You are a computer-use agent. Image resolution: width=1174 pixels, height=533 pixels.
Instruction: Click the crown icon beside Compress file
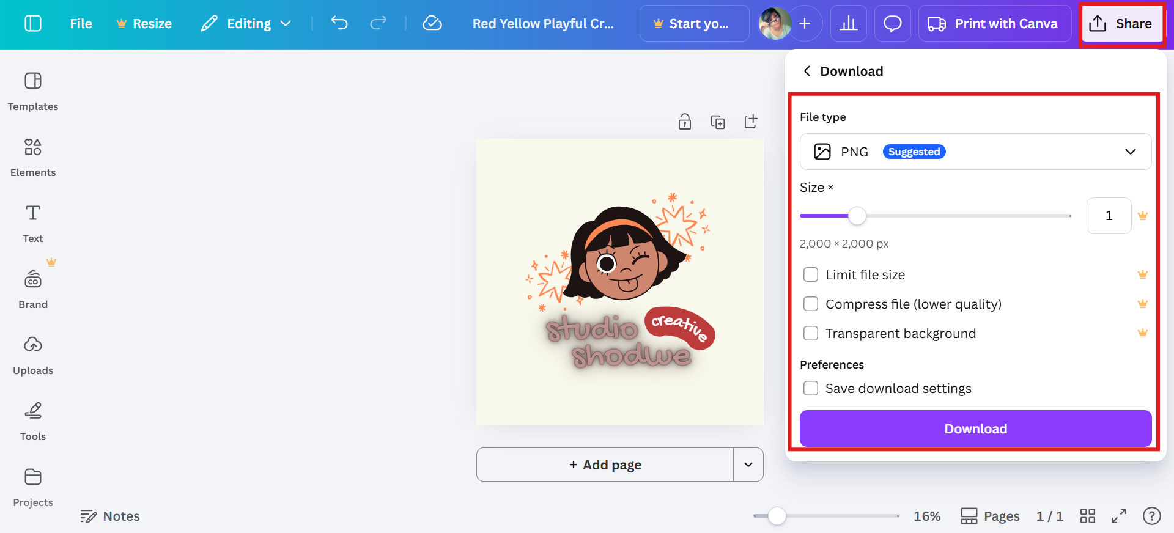coord(1143,304)
